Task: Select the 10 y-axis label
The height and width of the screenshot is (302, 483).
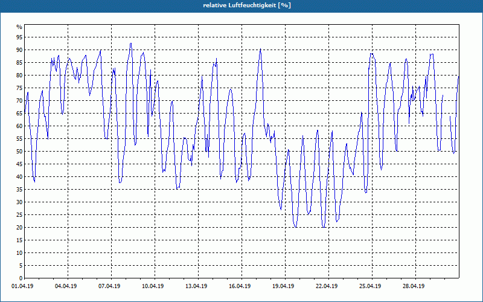Action: pyautogui.click(x=19, y=252)
